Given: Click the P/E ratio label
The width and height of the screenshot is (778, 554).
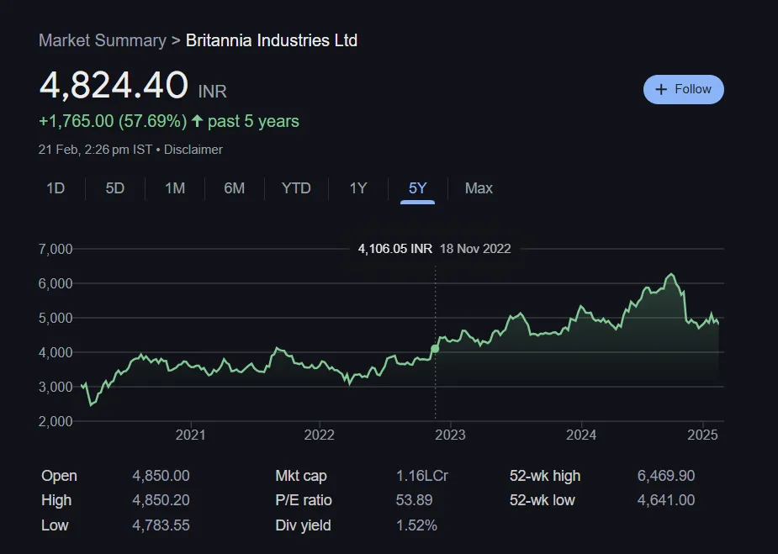Looking at the screenshot, I should tap(304, 500).
